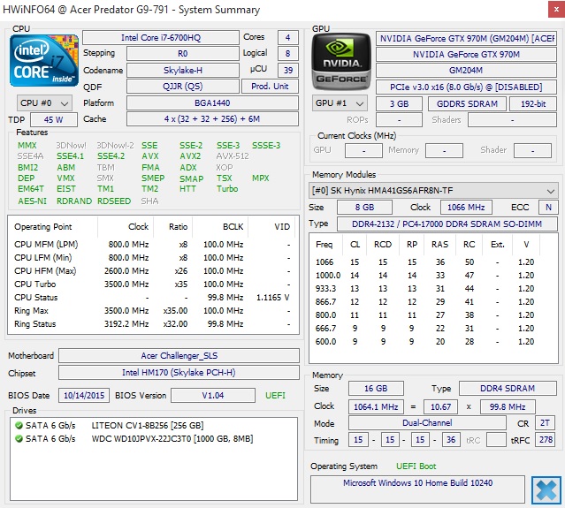This screenshot has width=565, height=508.
Task: Click the GDDR5 SDRAM field
Action: pos(467,104)
